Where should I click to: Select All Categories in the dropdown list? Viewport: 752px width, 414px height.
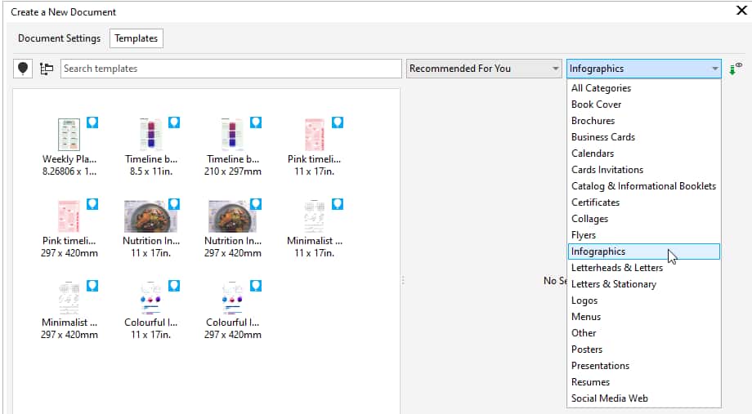[x=601, y=88]
